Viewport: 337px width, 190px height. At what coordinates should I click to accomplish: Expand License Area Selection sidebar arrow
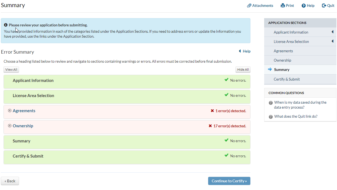coord(332,42)
